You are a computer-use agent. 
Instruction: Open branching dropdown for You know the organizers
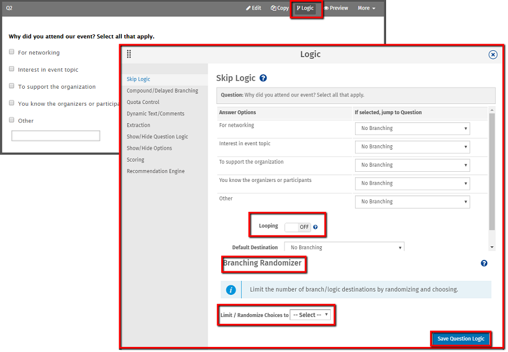point(413,183)
